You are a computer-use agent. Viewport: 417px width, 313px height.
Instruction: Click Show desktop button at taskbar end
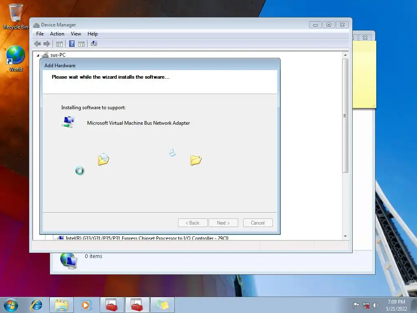(x=414, y=305)
